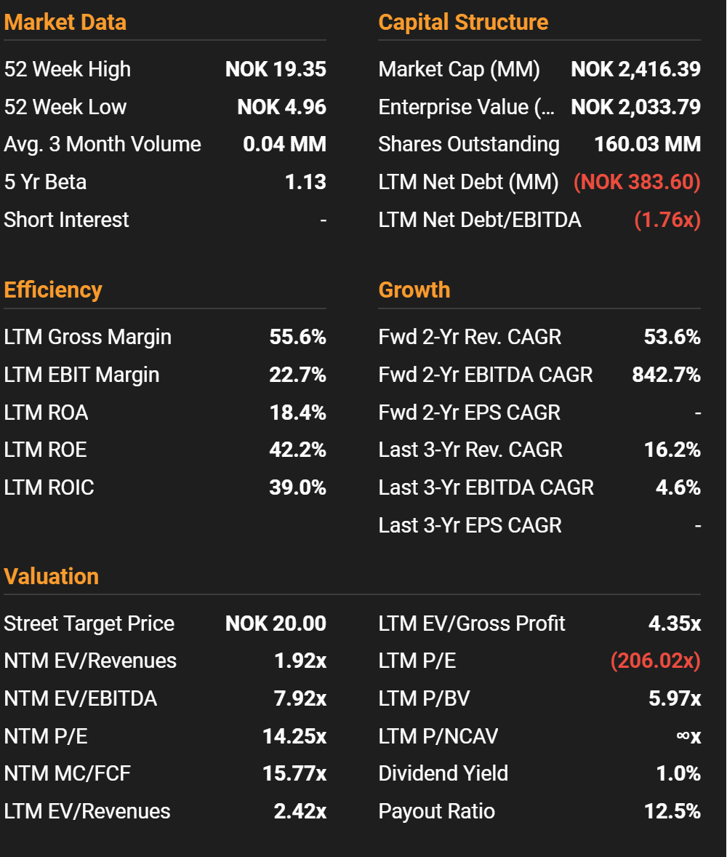Select the NTM EV/EBITDA multiple value
The width and height of the screenshot is (727, 857).
tap(300, 698)
